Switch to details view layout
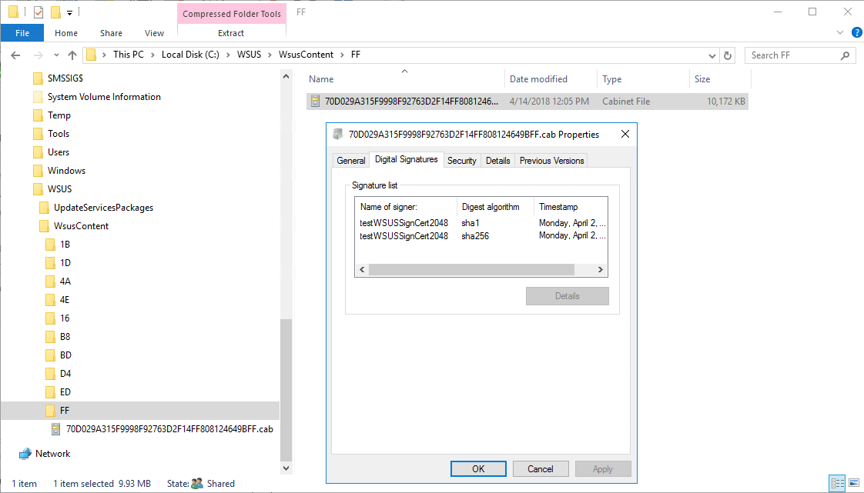864x493 pixels. pos(837,484)
